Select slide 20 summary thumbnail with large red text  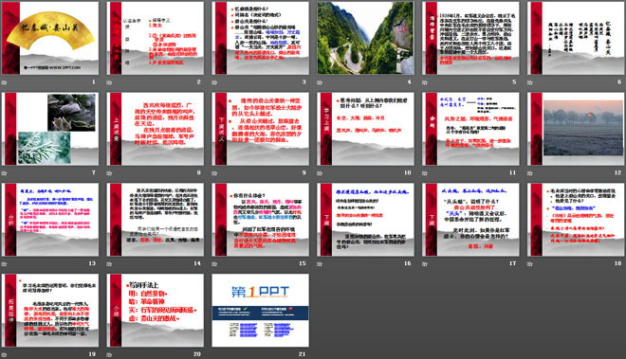[155, 310]
